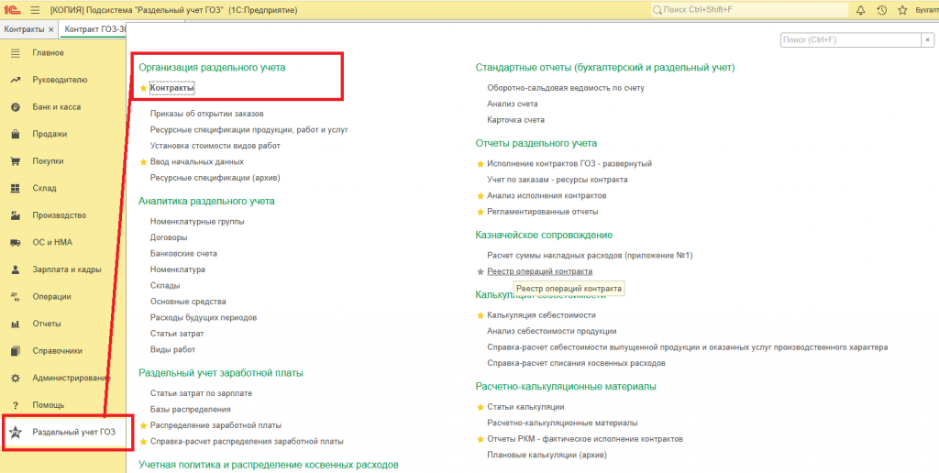Toggle favorite star next to Контракты
The width and height of the screenshot is (939, 473).
tap(143, 89)
